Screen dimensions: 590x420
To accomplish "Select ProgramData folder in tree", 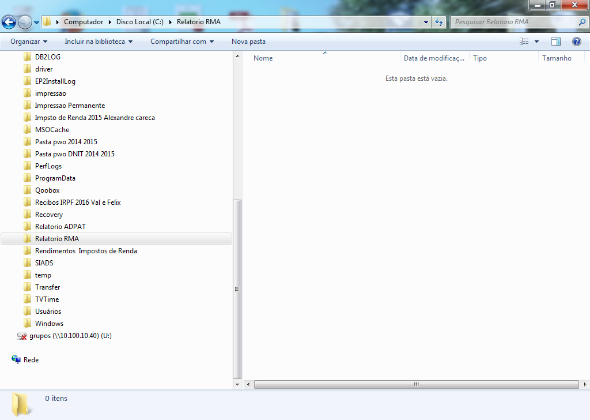I will [x=55, y=178].
